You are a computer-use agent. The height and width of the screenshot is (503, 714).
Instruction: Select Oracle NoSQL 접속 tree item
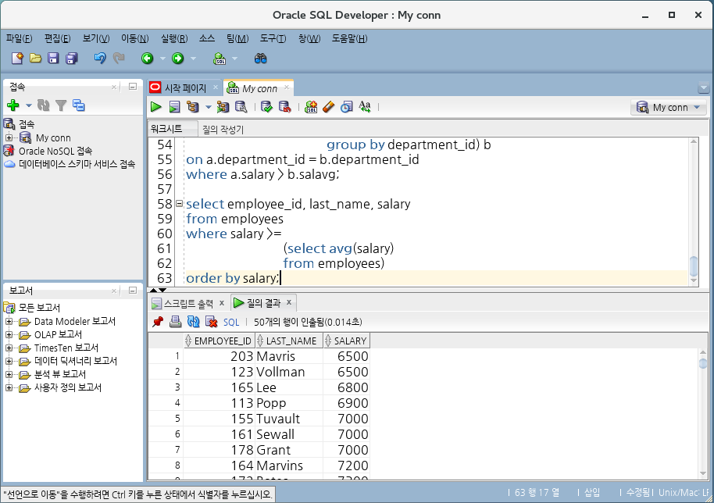[55, 151]
